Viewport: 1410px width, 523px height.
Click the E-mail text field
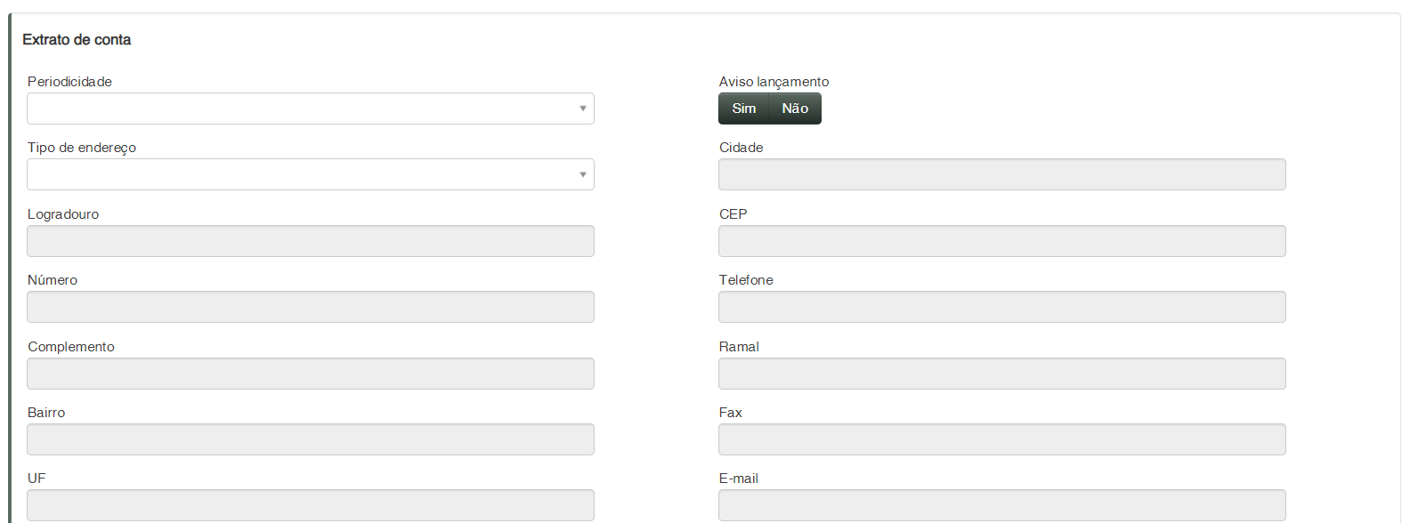click(x=1001, y=504)
